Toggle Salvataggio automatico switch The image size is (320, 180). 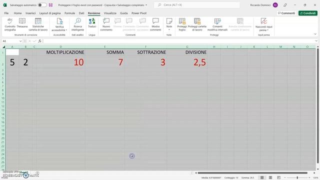42,5
